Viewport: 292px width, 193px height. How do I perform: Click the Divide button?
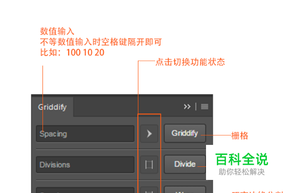click(x=185, y=164)
